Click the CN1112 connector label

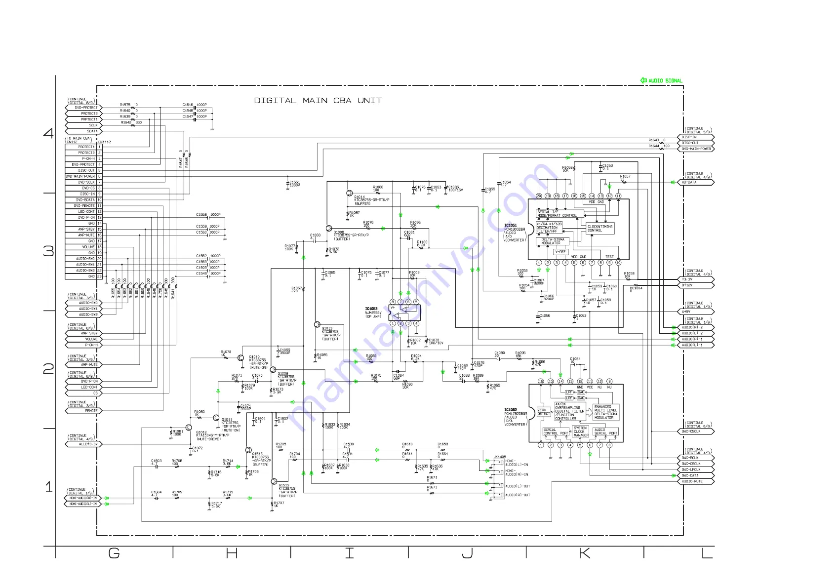click(104, 142)
